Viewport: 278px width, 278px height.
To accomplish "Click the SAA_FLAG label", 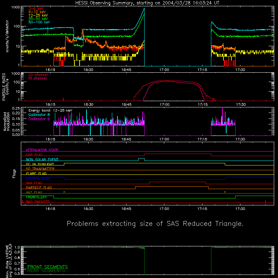I will [34, 183].
